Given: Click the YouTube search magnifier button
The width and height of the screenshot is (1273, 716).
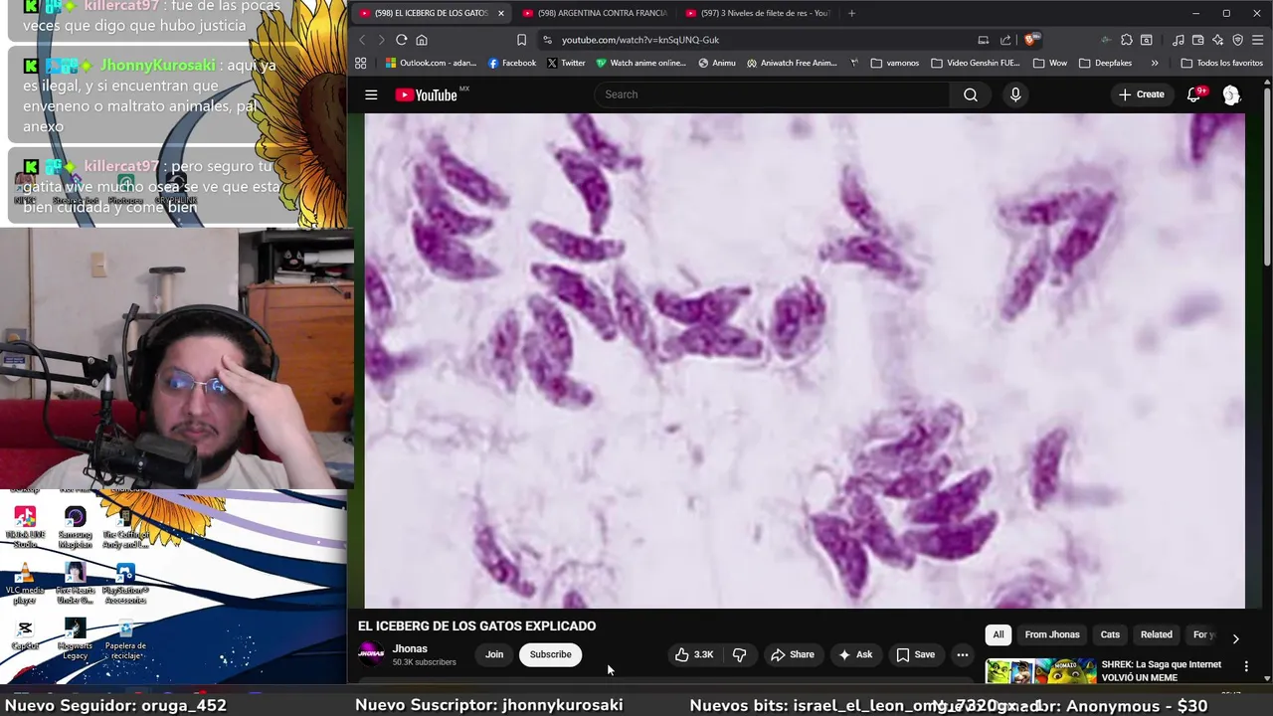Looking at the screenshot, I should 970,94.
